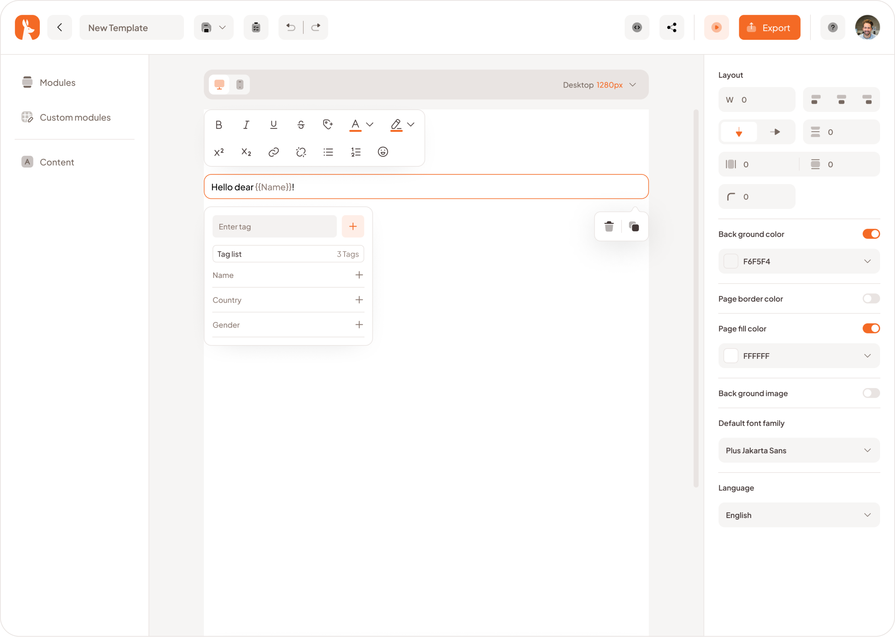
Task: Enable Back ground image switch
Action: pos(871,393)
